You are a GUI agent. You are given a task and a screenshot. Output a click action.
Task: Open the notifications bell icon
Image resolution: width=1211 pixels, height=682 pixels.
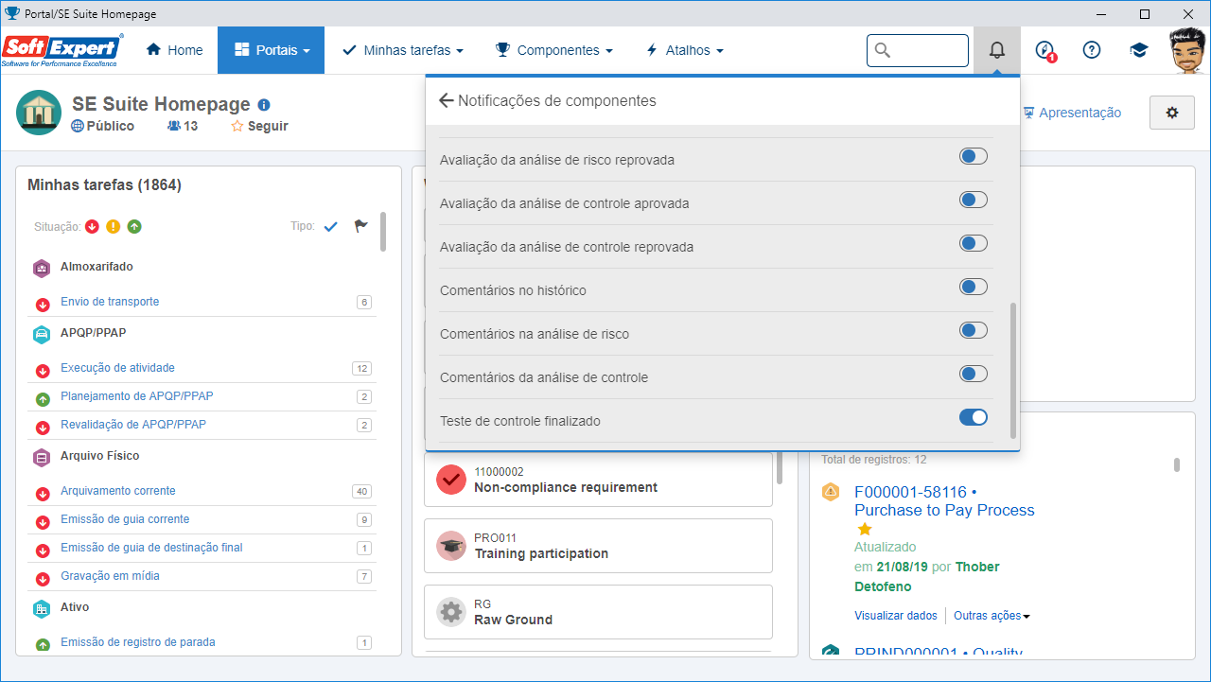click(x=996, y=50)
